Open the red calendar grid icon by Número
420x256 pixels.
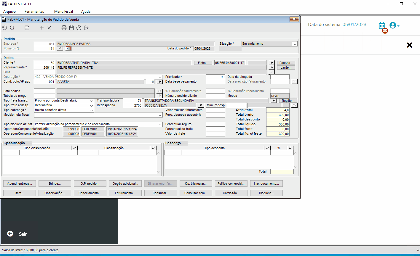(x=68, y=49)
